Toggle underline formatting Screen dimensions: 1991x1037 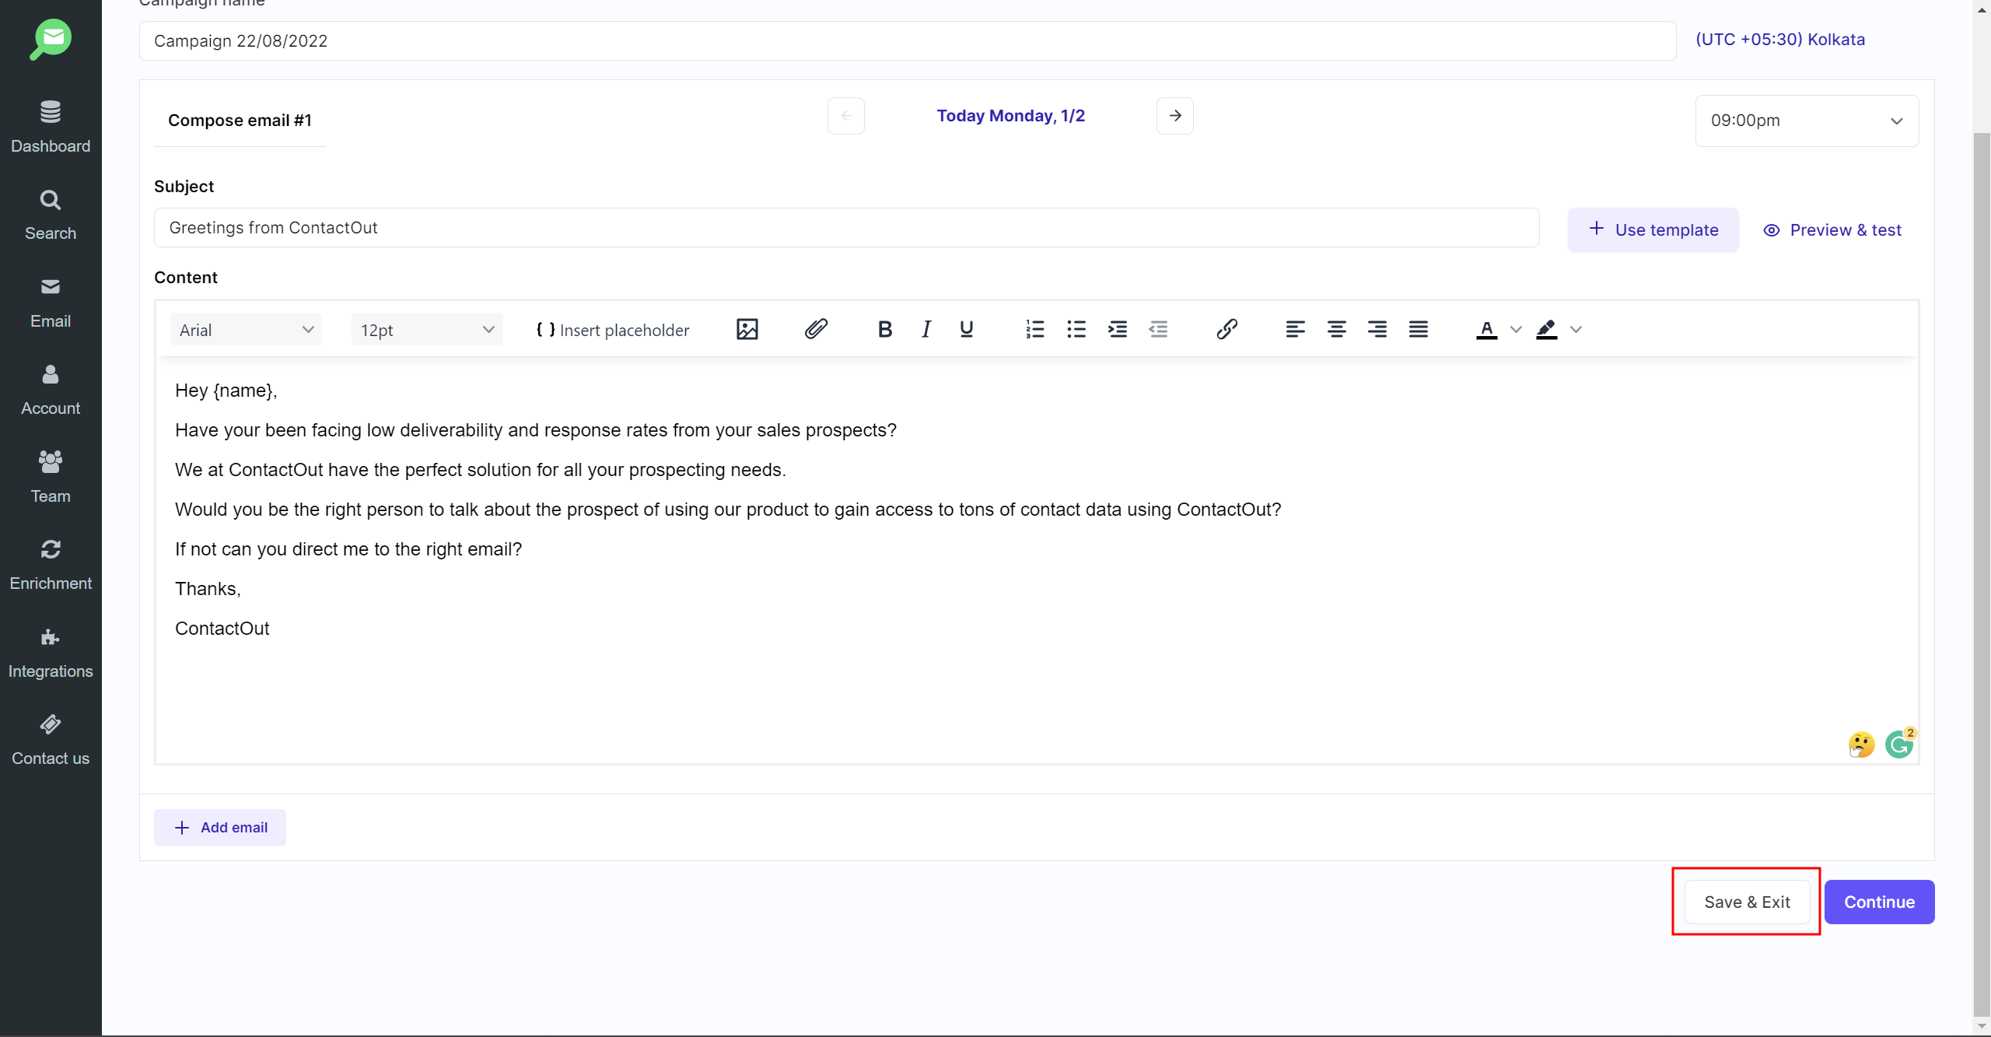(x=966, y=330)
